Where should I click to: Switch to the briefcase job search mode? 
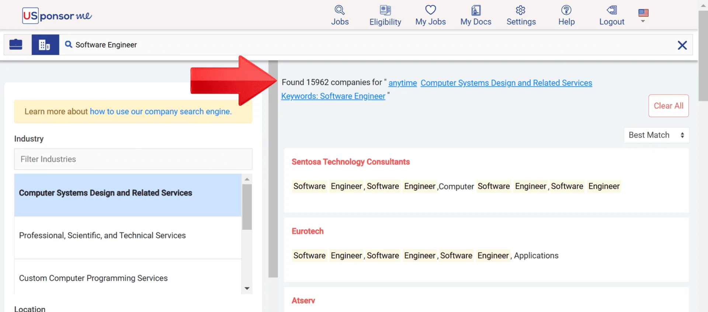[x=16, y=45]
